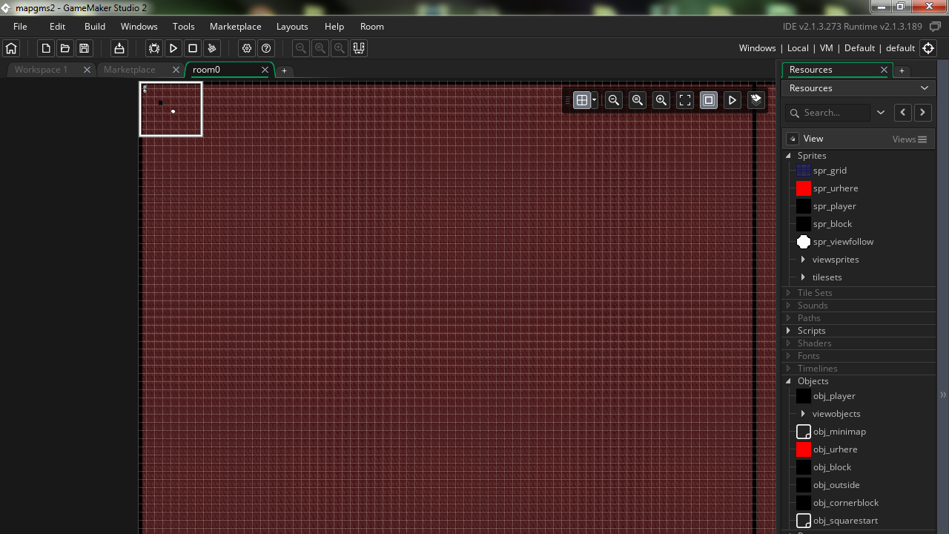
Task: Click the red spr_urhere sprite thumbnail
Action: 803,188
